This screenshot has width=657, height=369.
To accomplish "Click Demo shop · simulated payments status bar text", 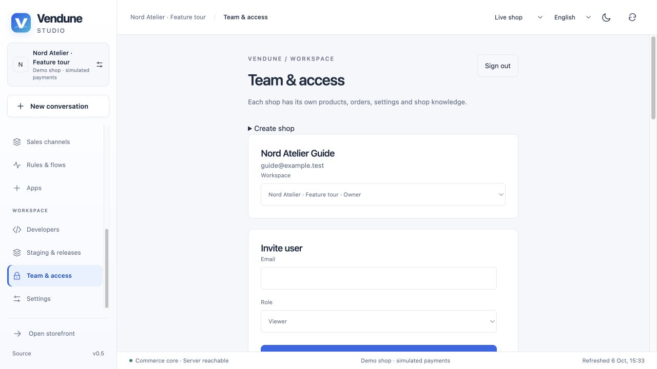I will coord(405,361).
